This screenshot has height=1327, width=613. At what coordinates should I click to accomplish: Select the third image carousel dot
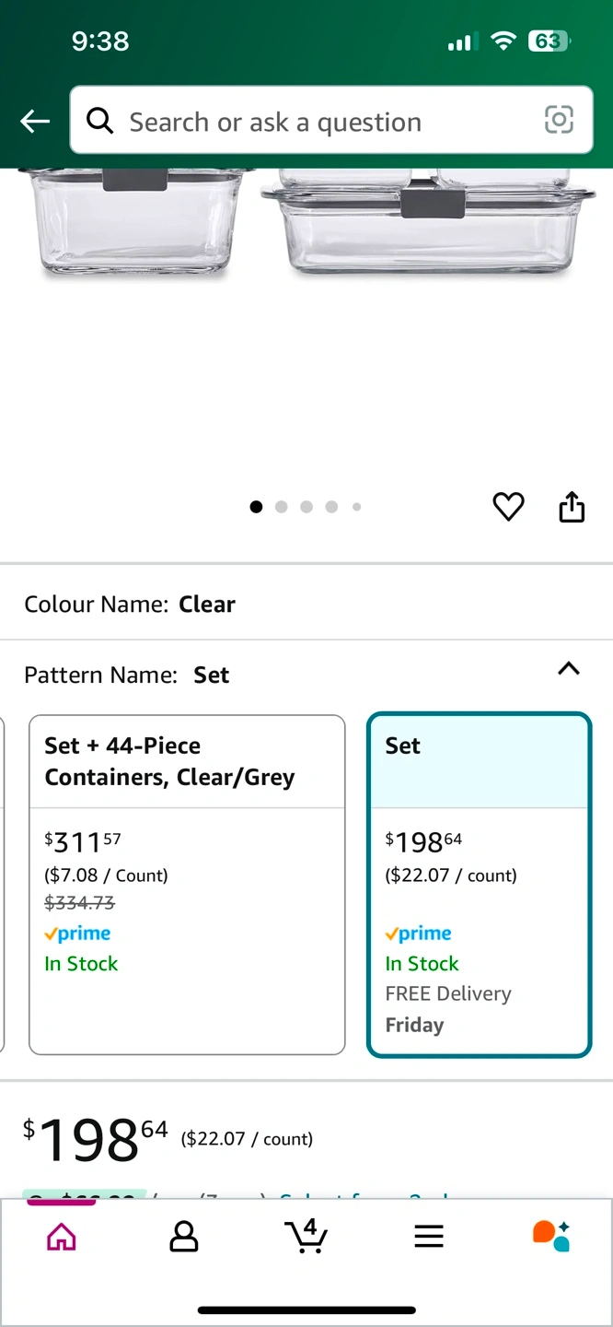(x=306, y=507)
